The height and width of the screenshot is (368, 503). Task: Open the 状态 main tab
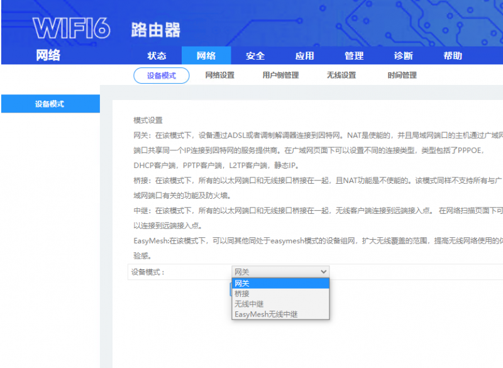click(157, 56)
